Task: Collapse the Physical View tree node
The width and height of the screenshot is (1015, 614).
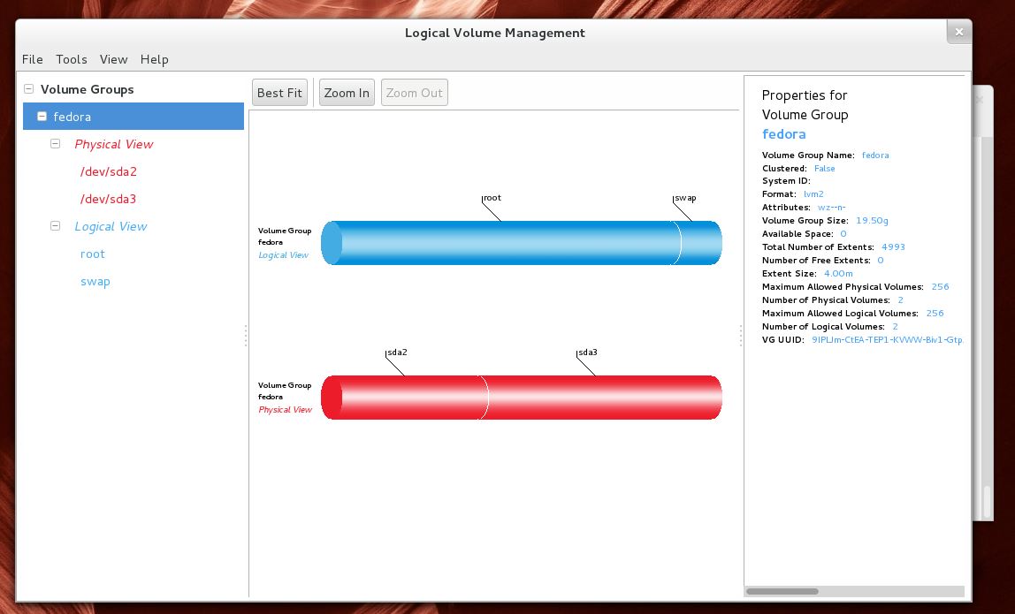Action: click(55, 144)
